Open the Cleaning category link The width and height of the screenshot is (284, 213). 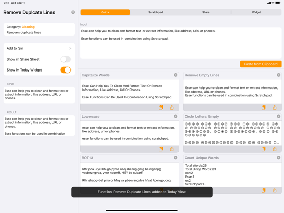click(28, 27)
